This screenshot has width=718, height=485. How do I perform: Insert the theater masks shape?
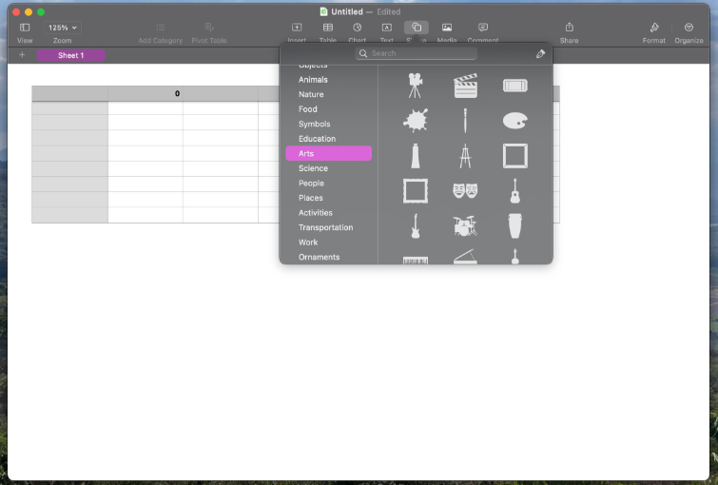click(x=465, y=191)
